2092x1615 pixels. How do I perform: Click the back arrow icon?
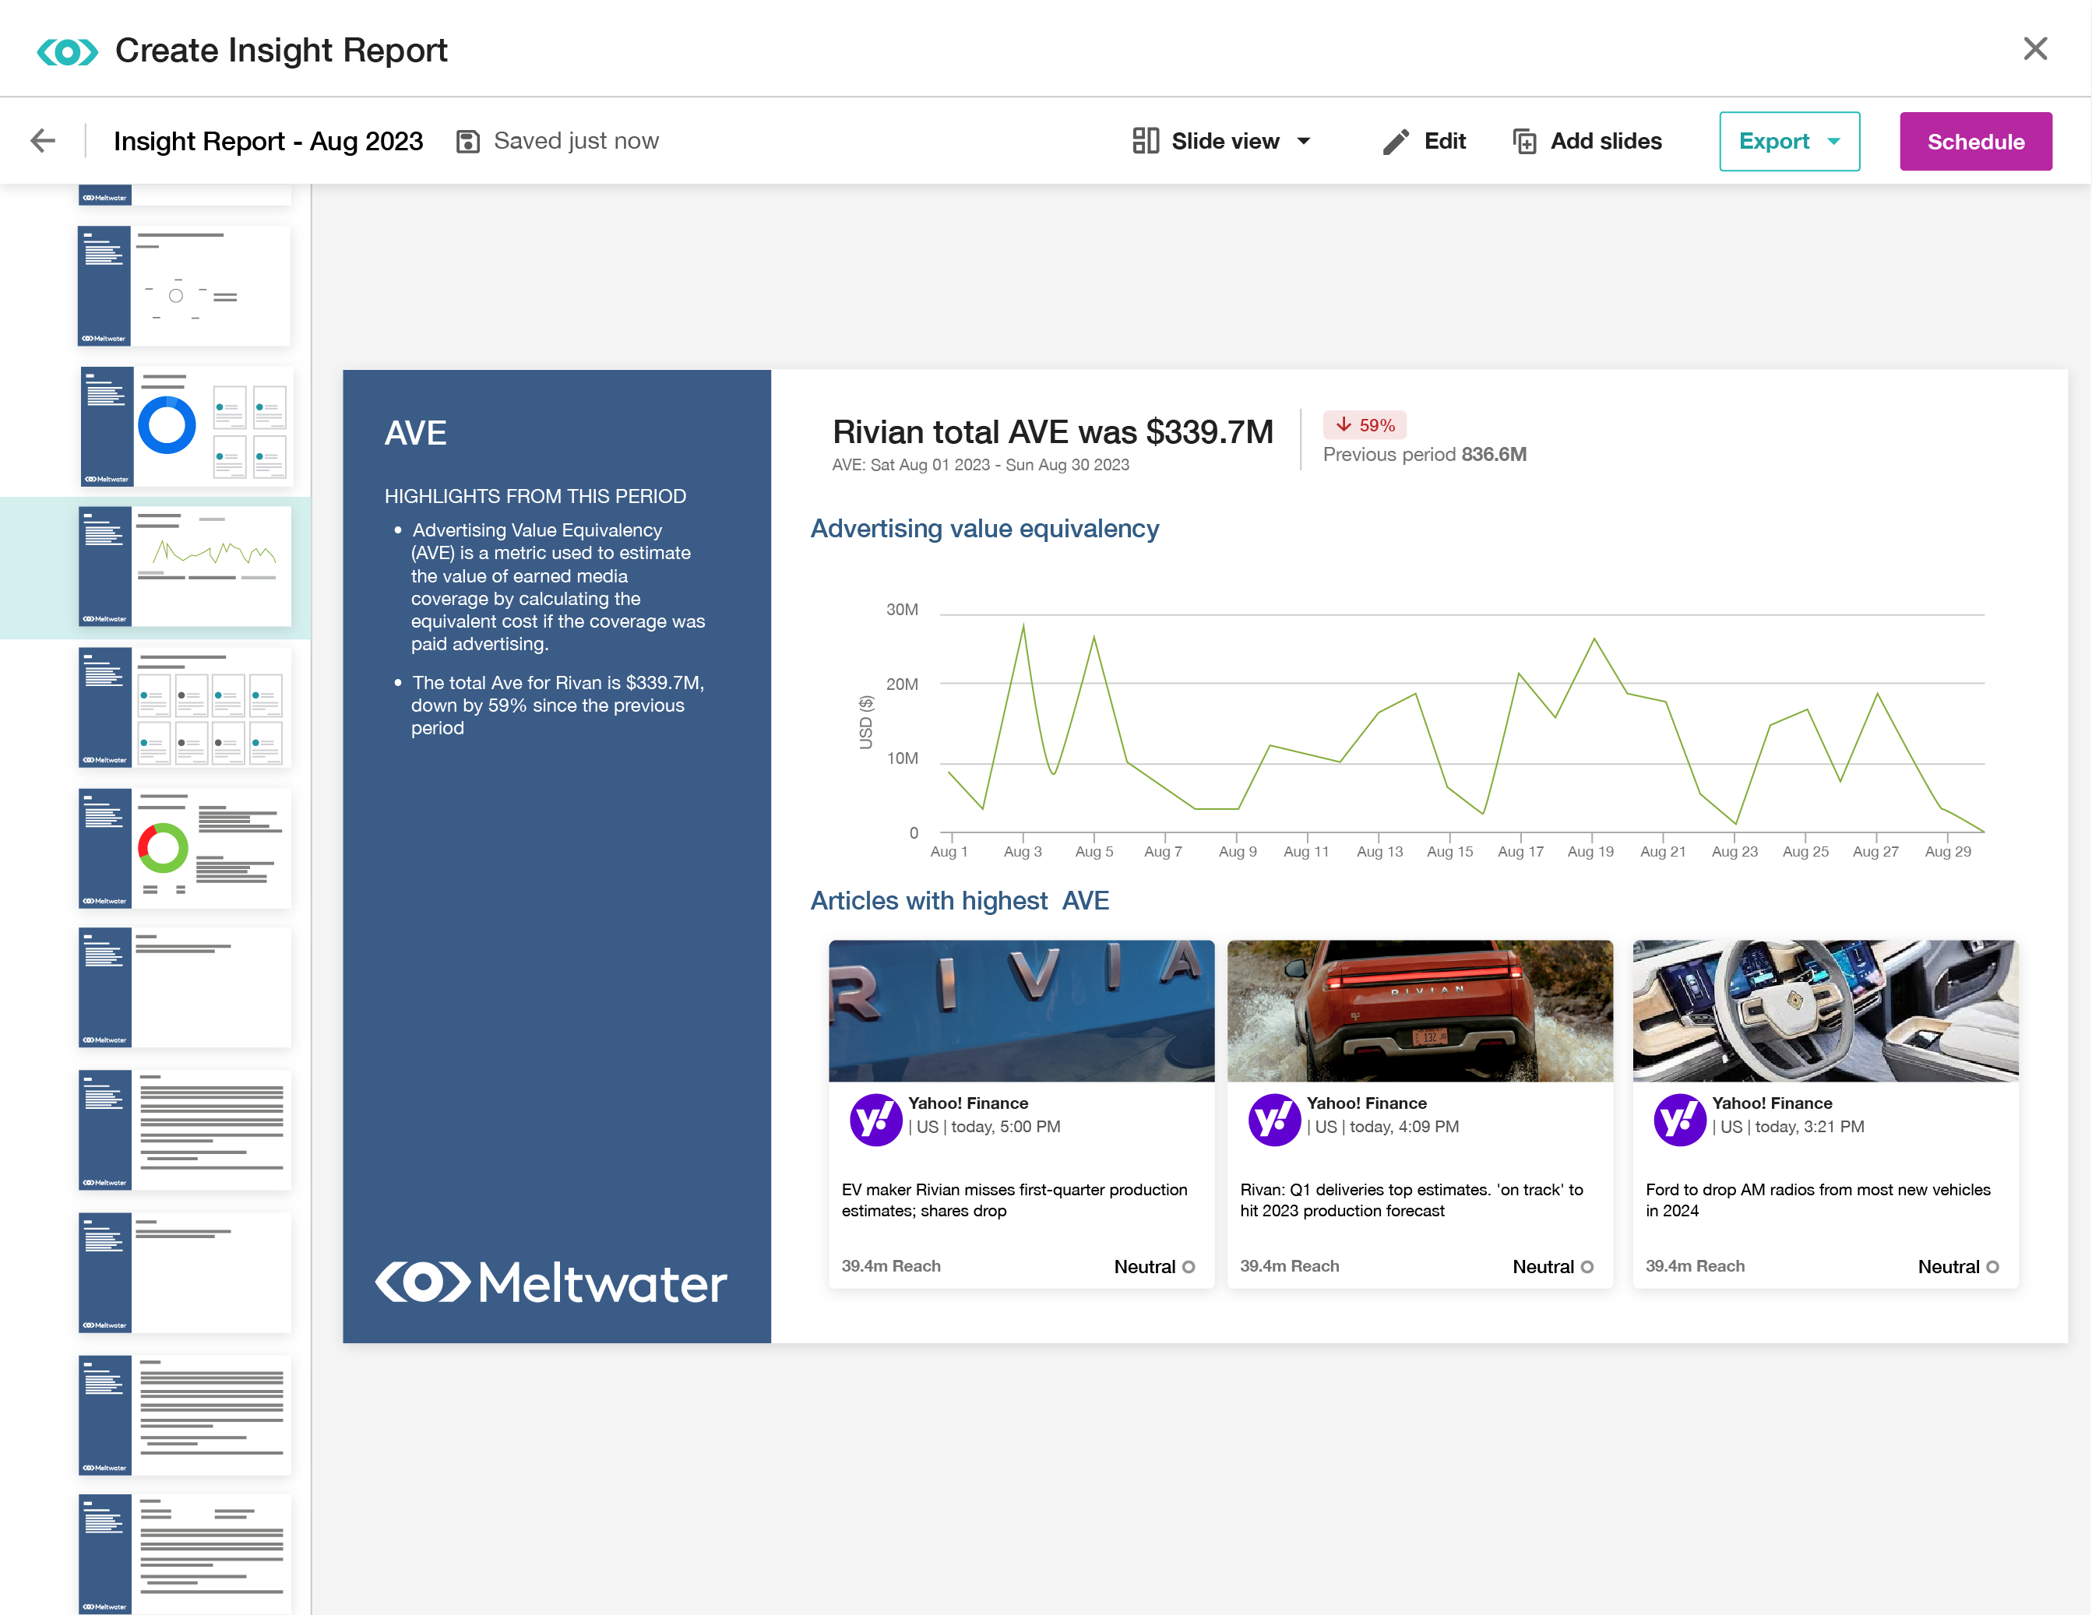coord(42,141)
